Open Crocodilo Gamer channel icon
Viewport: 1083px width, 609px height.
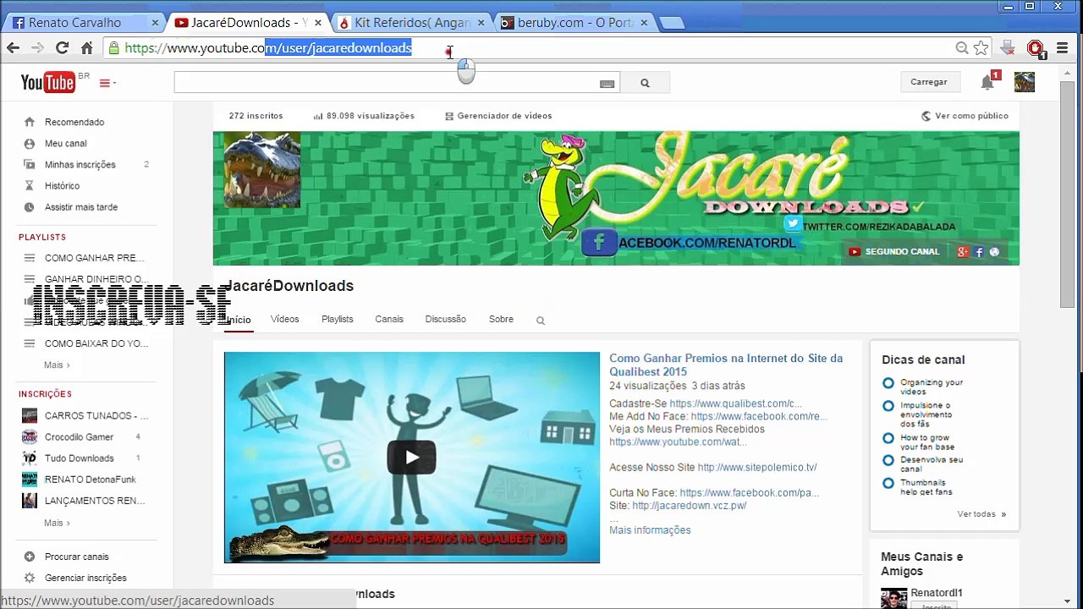30,437
